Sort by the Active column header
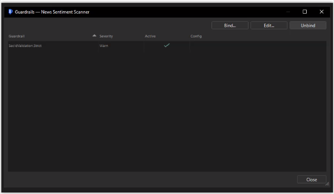The height and width of the screenshot is (194, 334). click(166, 36)
